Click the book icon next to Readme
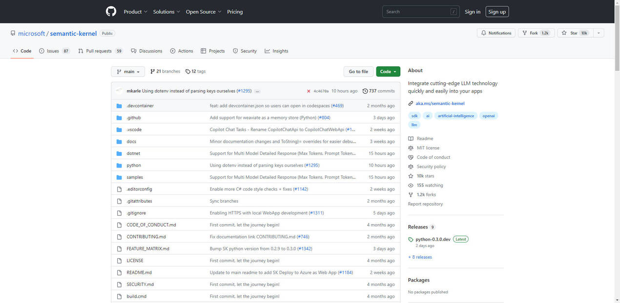620x303 pixels. point(411,139)
